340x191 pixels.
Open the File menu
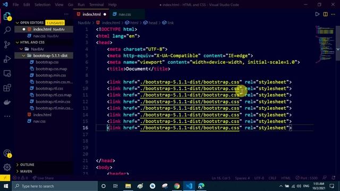(x=15, y=5)
